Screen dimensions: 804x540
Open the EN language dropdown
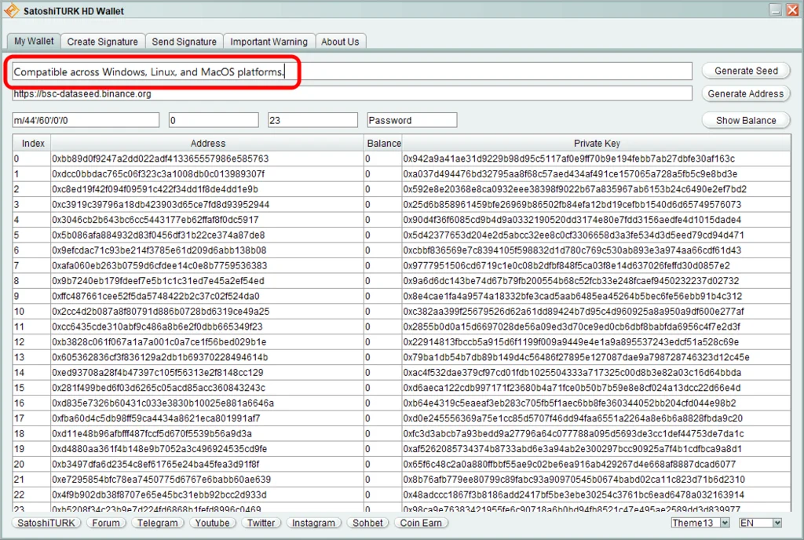tap(760, 523)
